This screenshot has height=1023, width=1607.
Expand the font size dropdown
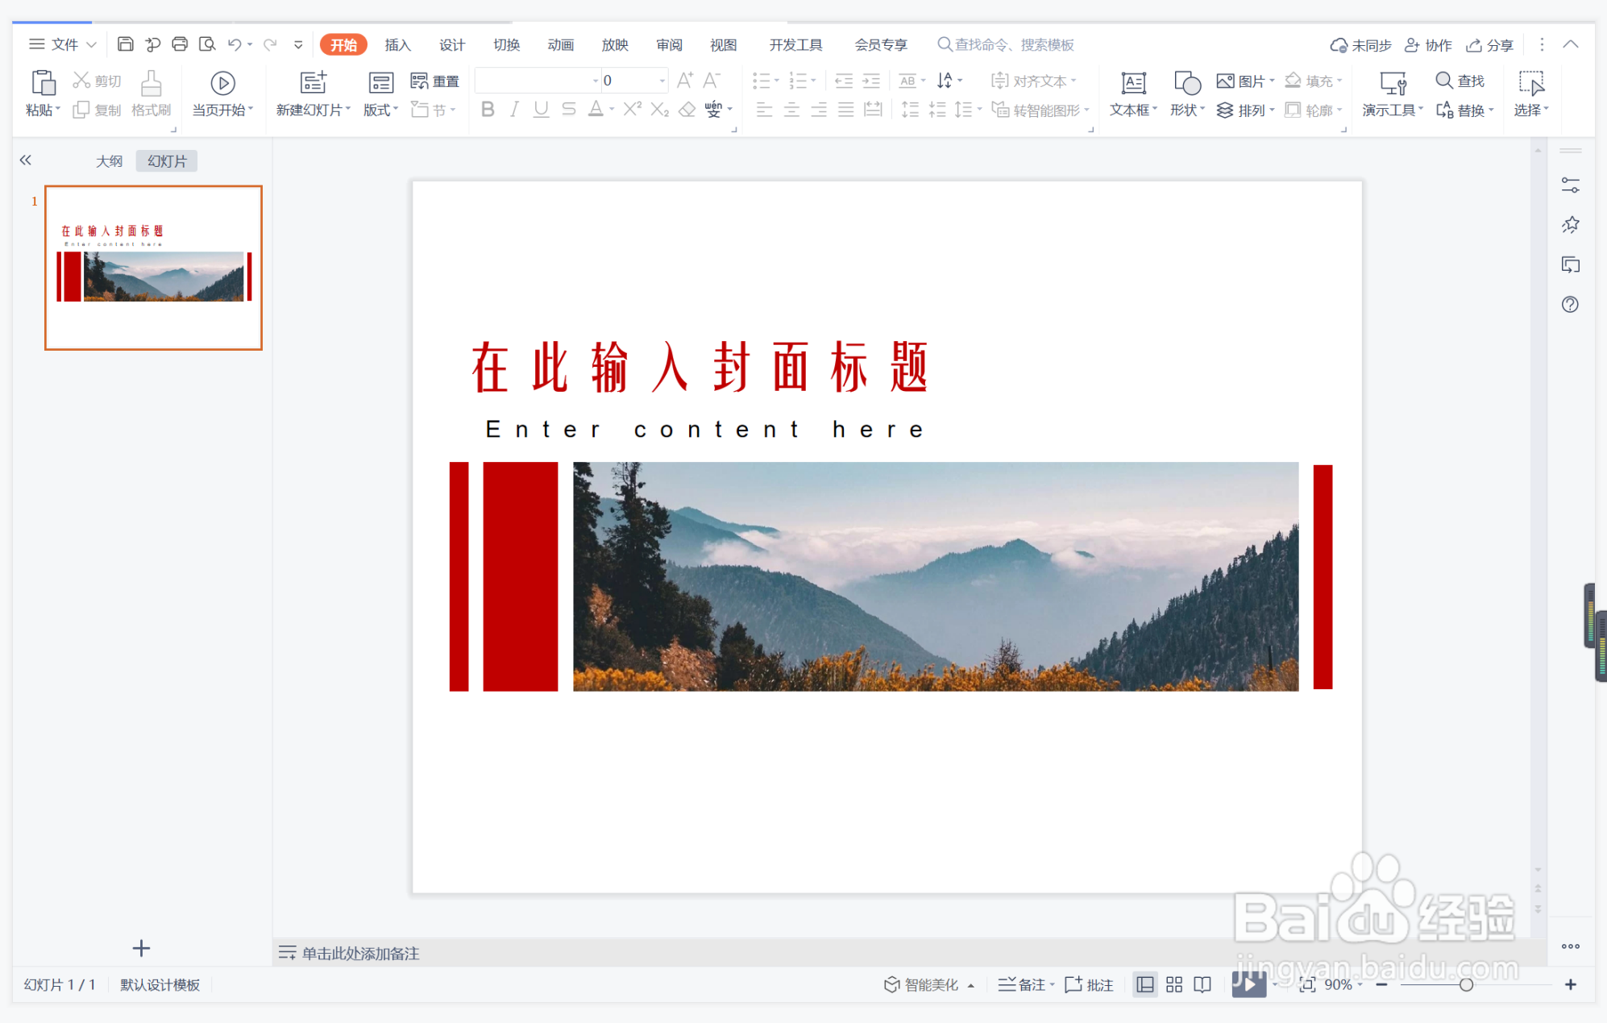pos(662,81)
